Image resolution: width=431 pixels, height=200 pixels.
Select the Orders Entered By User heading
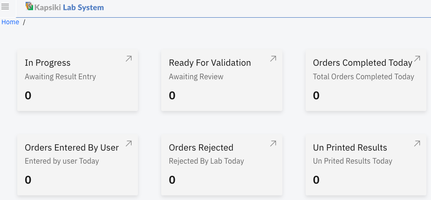72,148
